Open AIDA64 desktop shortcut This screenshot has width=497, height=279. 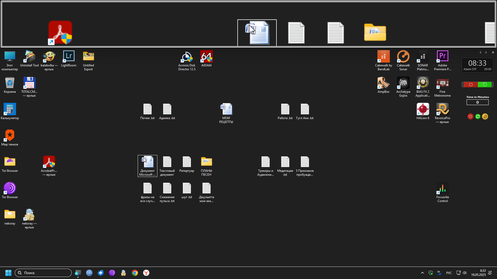pyautogui.click(x=206, y=59)
